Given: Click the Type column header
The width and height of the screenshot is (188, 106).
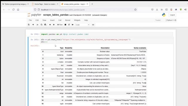Looking at the screenshot, I should (62, 48).
